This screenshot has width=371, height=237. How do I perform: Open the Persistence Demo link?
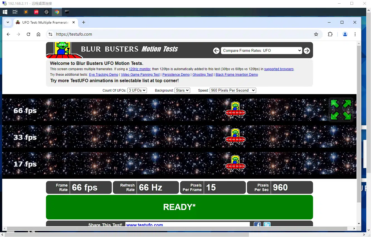[176, 75]
